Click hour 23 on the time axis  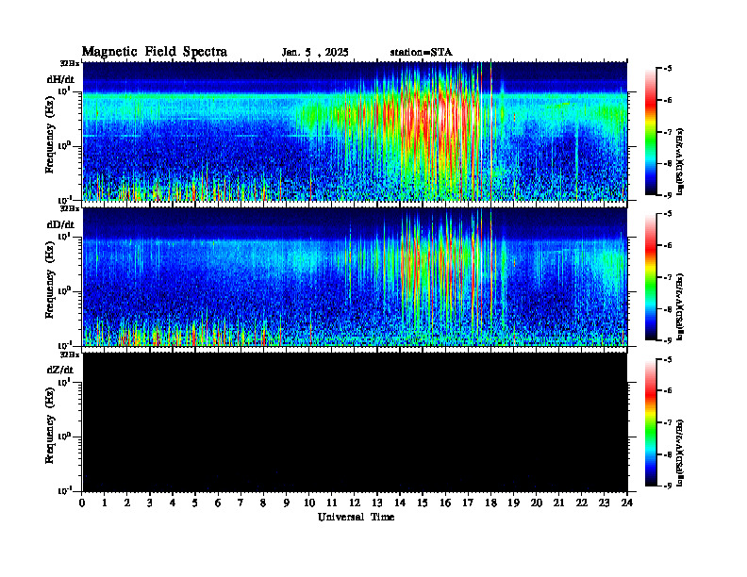coord(604,503)
